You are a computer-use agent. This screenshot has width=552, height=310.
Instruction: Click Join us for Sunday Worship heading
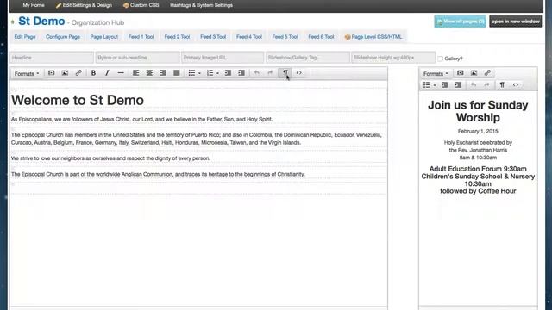click(x=478, y=111)
